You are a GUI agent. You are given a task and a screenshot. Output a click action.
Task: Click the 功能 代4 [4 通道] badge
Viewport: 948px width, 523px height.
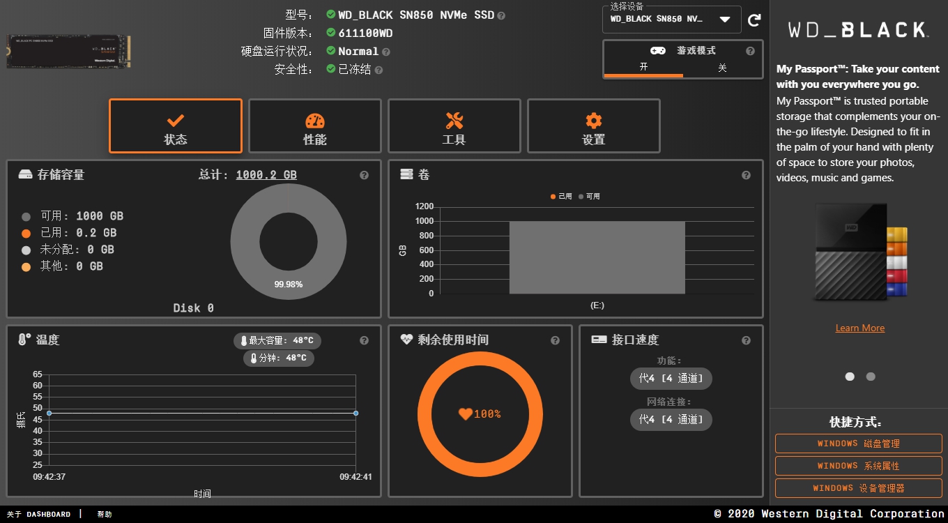671,379
